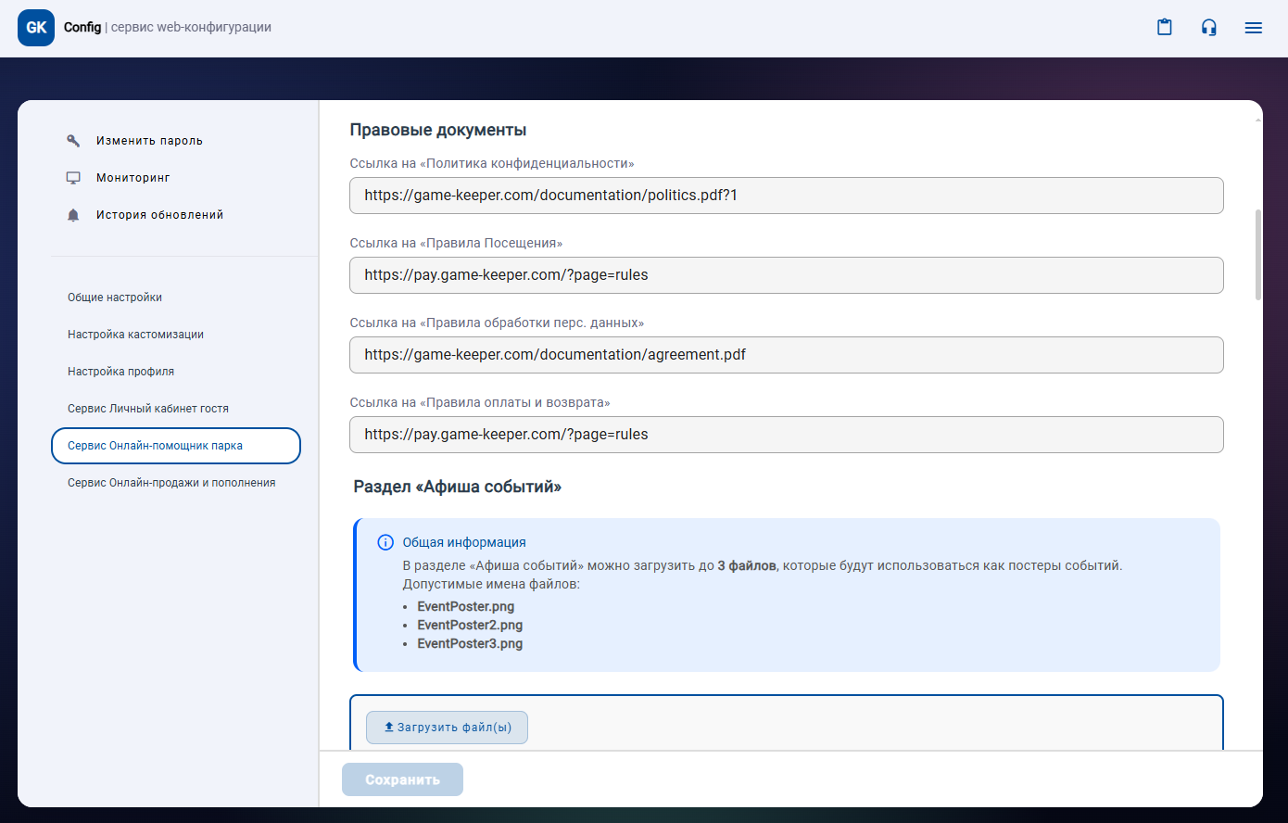Open the clipboard icon in header
Image resolution: width=1288 pixels, height=823 pixels.
(x=1165, y=28)
